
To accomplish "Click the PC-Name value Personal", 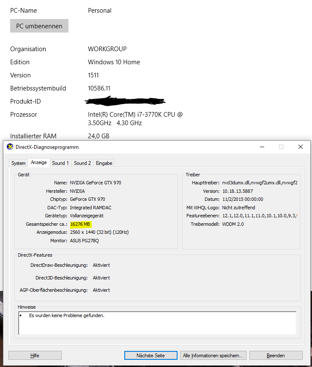I will tap(99, 11).
